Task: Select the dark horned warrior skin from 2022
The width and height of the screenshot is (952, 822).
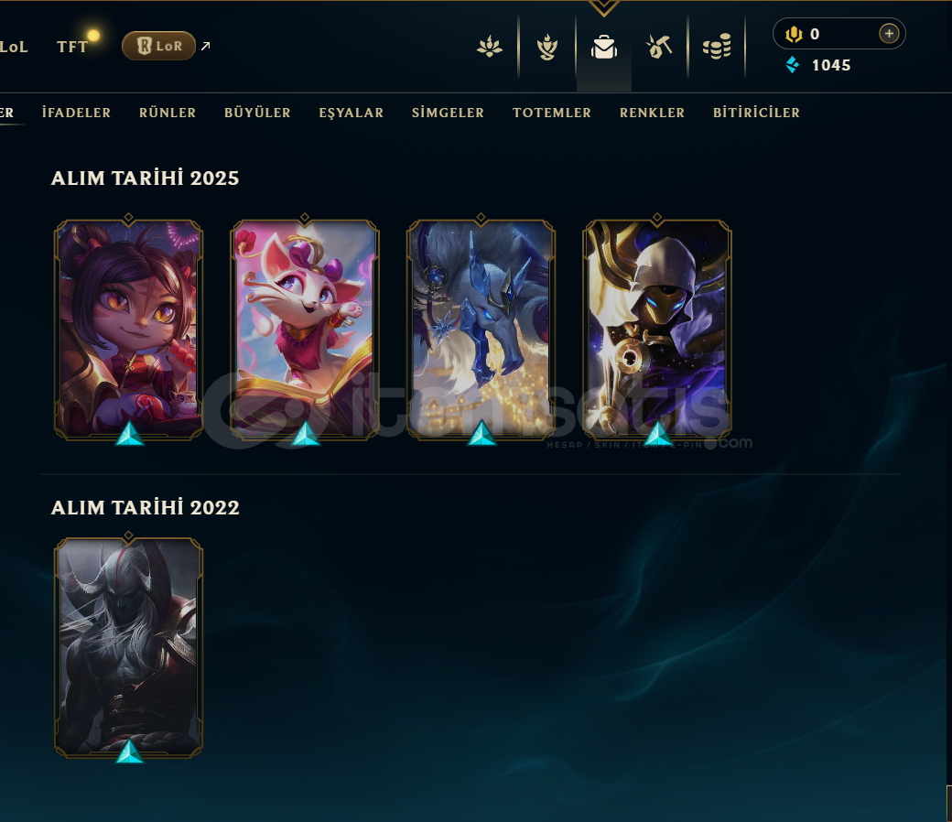Action: click(x=129, y=648)
